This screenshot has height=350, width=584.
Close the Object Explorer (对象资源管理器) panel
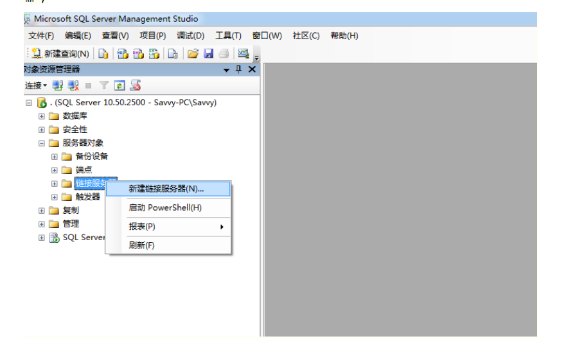tap(252, 69)
